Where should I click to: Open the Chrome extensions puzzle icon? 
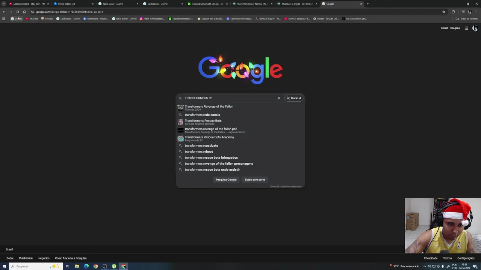click(x=453, y=12)
